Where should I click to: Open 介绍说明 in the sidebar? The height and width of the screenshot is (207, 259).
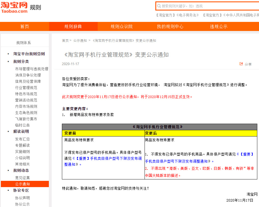pos(22,158)
